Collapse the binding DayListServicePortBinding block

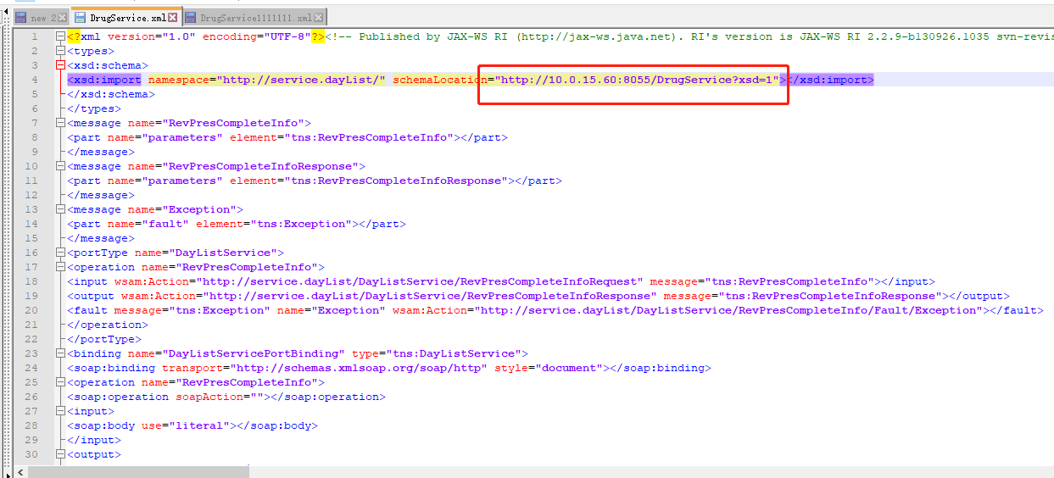59,353
